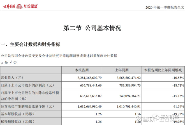Image resolution: width=185 pixels, height=125 pixels.
Task: Click the 古井贡酒 年份原浆 logo in the header
Action: (x=20, y=6)
